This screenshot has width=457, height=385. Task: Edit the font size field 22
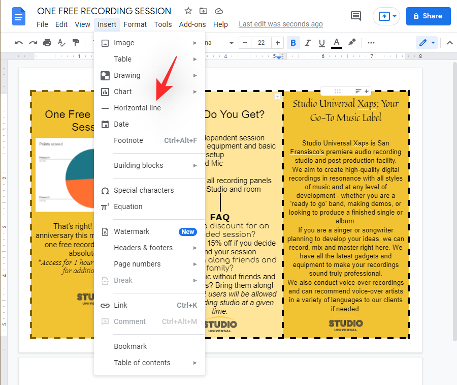click(261, 43)
